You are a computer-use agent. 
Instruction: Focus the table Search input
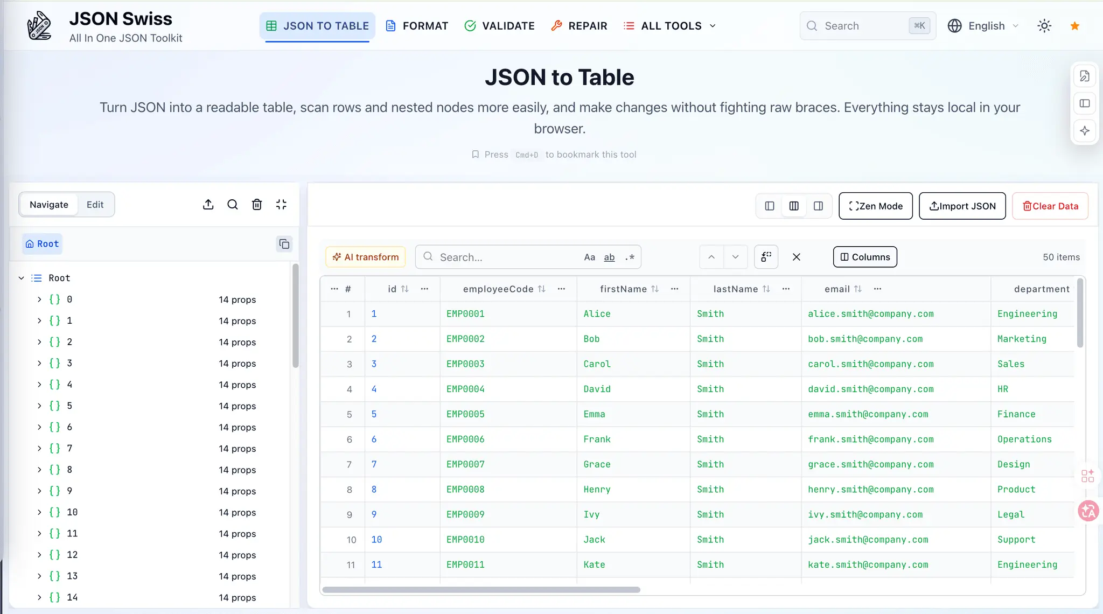(506, 257)
